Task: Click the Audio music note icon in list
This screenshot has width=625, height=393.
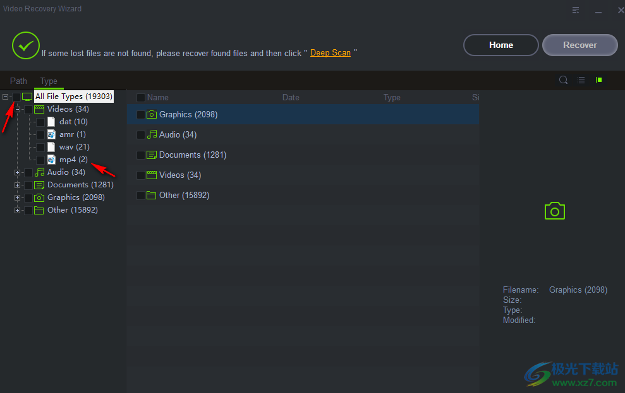Action: (152, 135)
